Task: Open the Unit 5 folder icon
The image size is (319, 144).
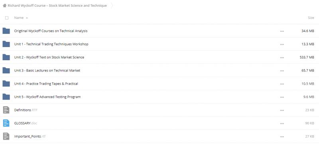Action: coord(6,97)
